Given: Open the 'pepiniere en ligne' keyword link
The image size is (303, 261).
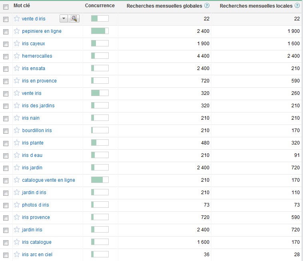Looking at the screenshot, I should point(42,31).
